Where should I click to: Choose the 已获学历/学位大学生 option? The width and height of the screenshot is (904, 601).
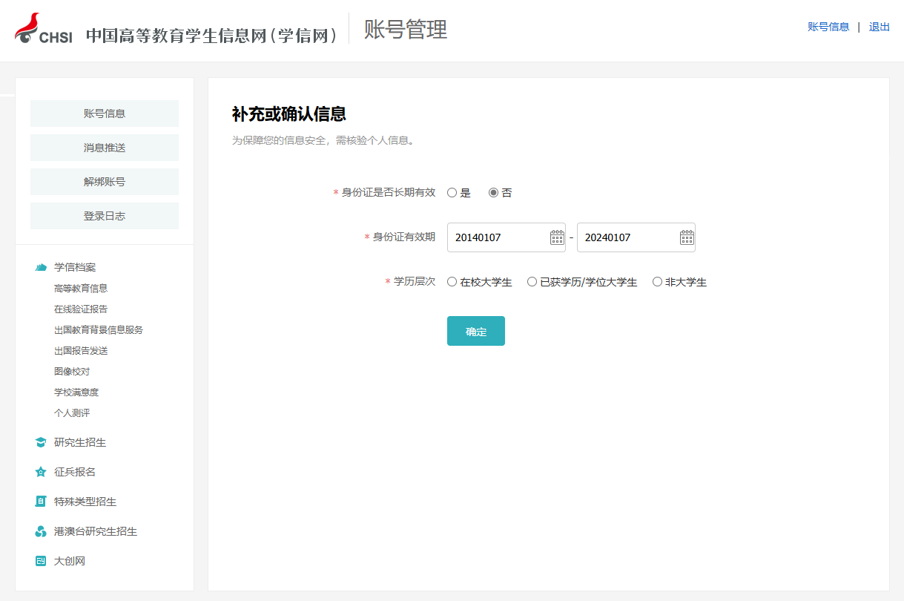click(532, 282)
